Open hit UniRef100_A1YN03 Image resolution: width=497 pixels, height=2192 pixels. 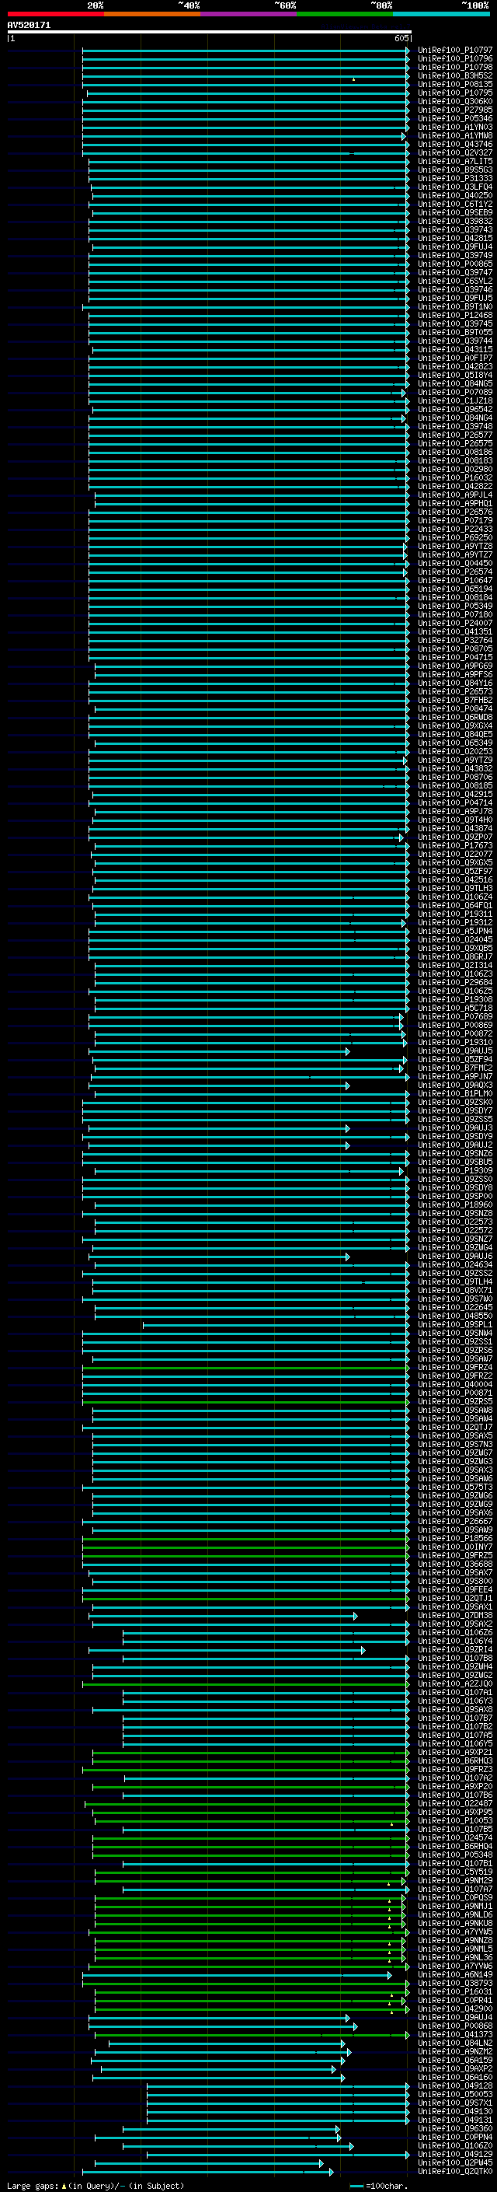click(x=455, y=127)
